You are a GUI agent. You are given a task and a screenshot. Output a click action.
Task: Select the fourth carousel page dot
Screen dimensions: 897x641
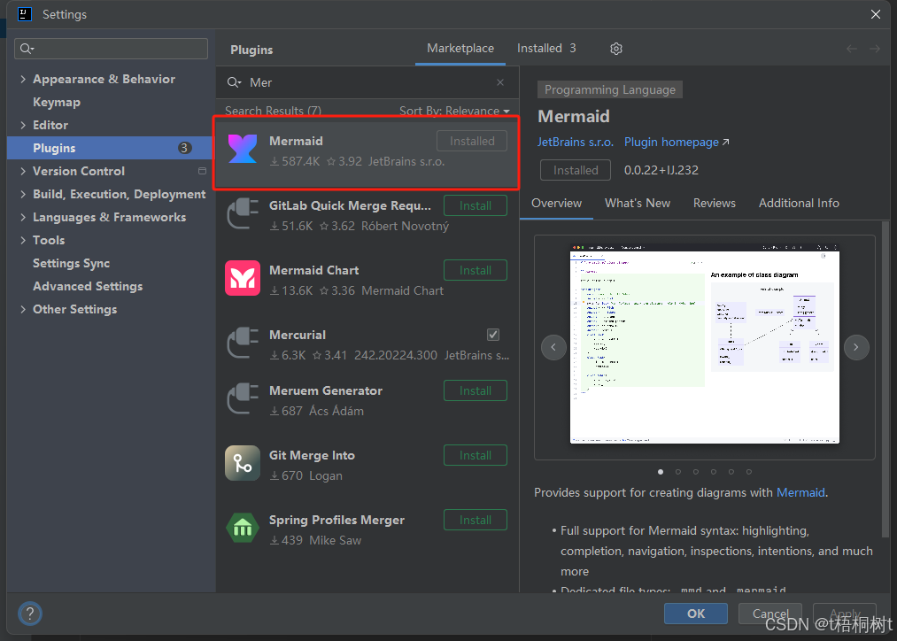point(714,472)
